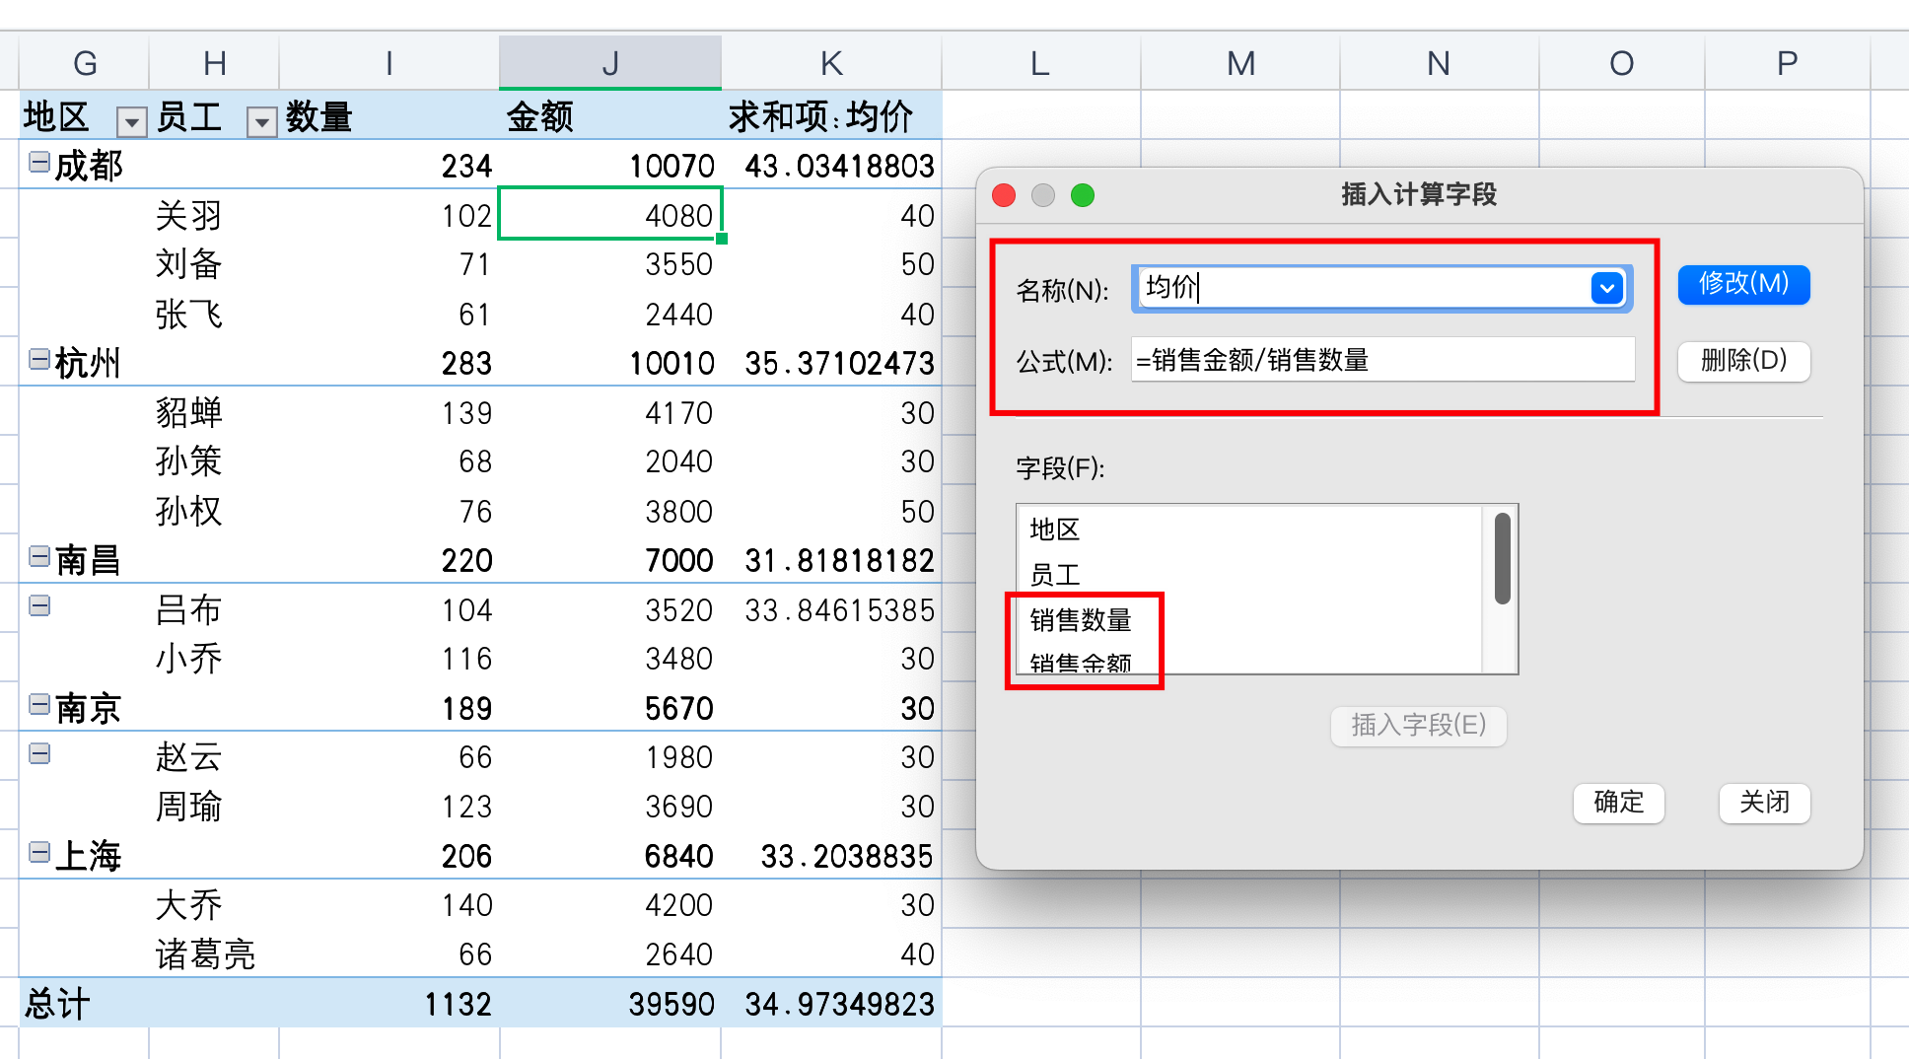Collapse the 上海 region group
Viewport: 1909px width, 1059px height.
[39, 853]
